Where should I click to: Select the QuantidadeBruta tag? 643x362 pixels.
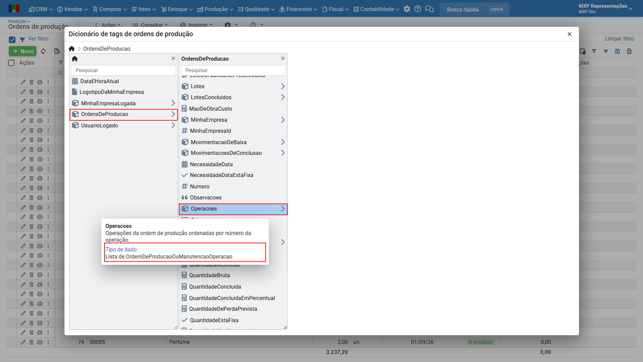(233, 276)
